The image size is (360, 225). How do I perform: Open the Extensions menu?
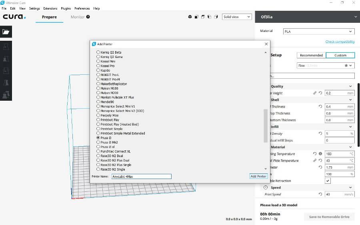point(50,8)
